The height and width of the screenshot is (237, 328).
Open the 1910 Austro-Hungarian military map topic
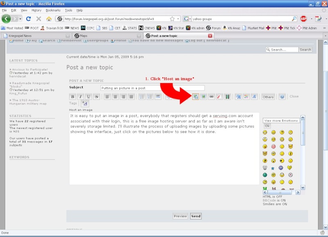(x=28, y=102)
